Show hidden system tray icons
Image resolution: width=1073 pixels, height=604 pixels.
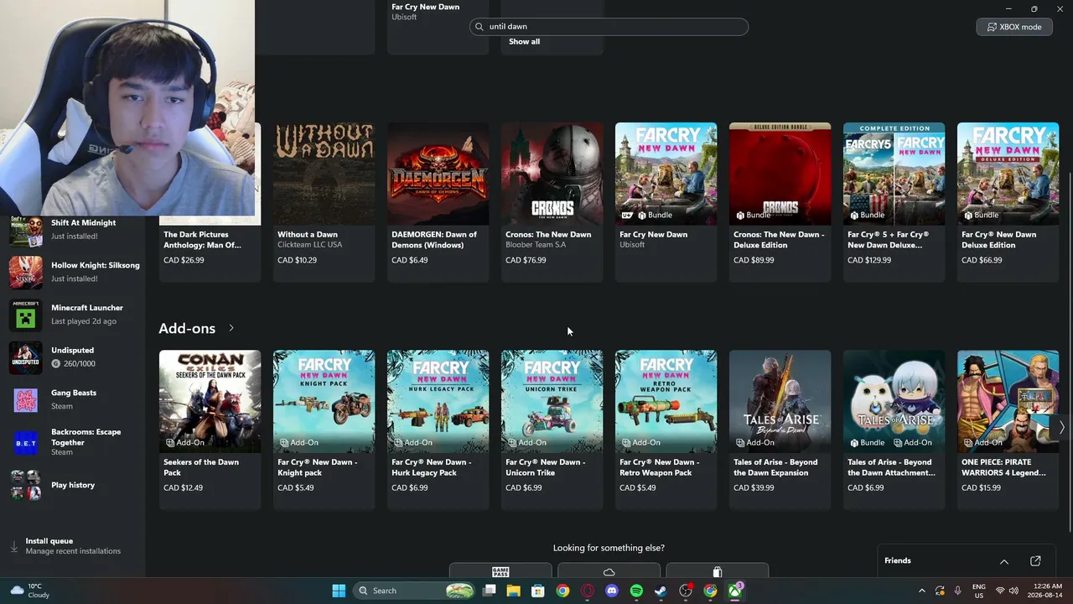point(922,591)
